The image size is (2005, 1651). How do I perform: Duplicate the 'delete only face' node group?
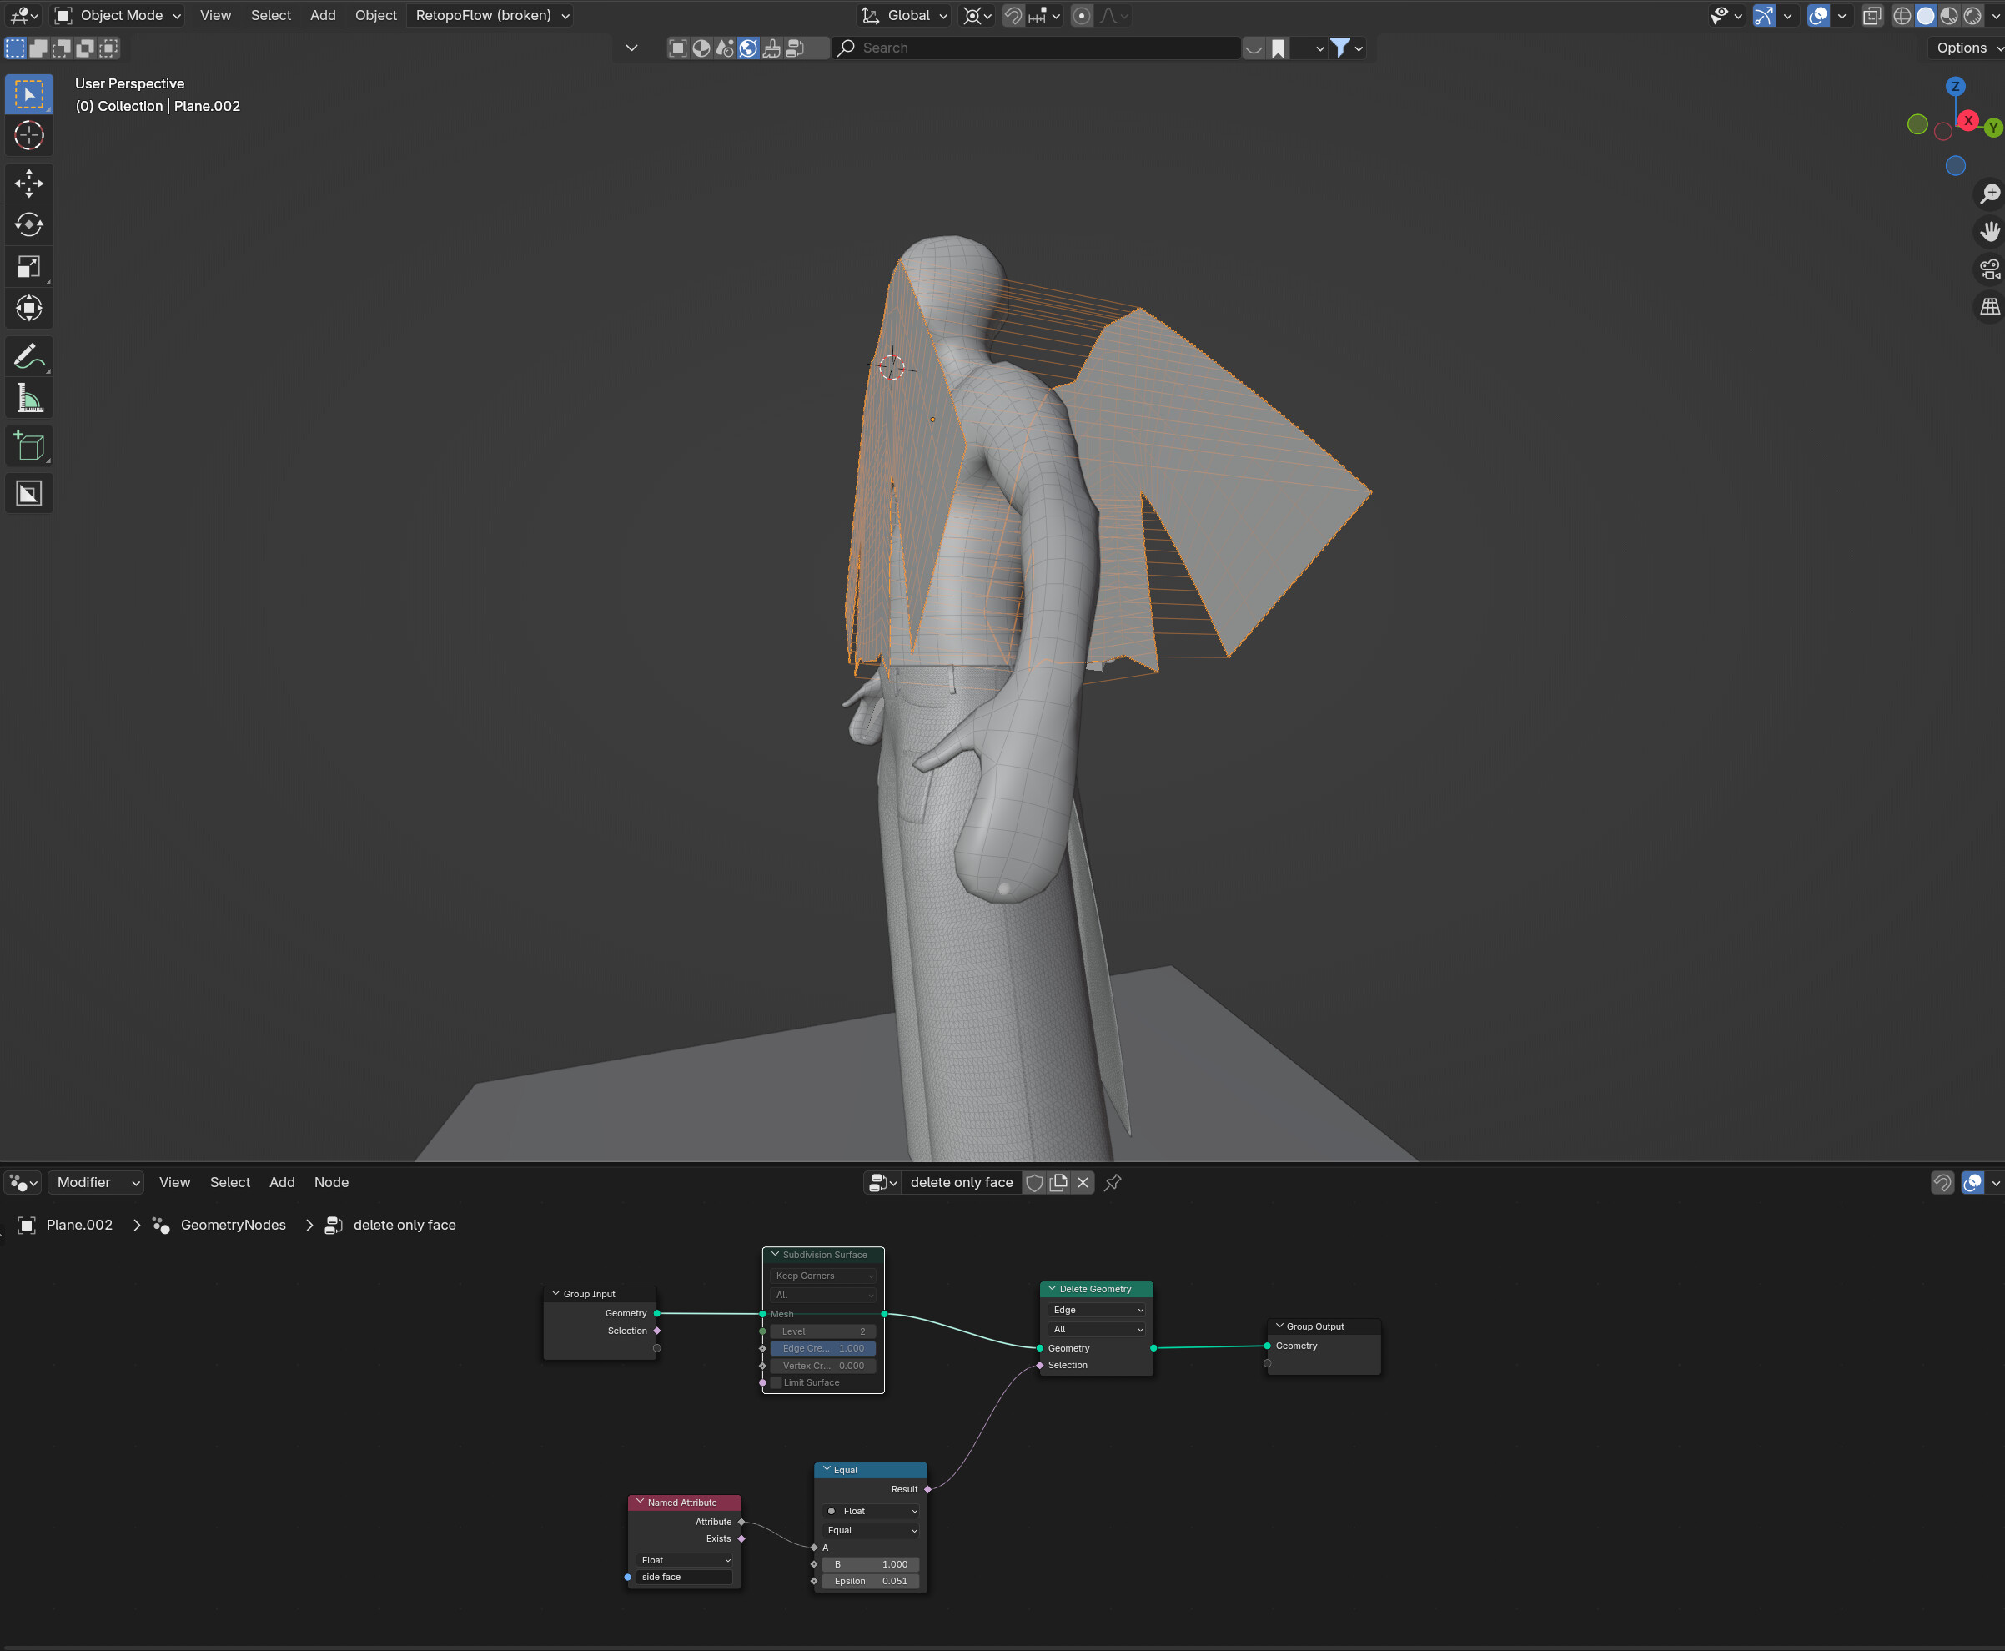1058,1182
